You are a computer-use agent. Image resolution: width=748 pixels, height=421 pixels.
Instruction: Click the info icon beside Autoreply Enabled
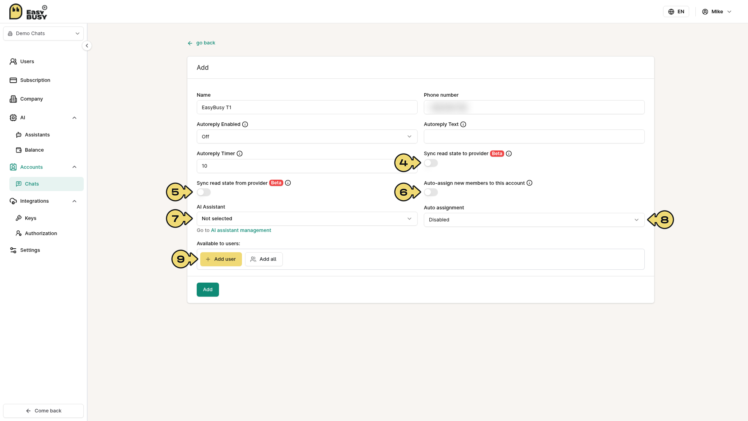[245, 124]
